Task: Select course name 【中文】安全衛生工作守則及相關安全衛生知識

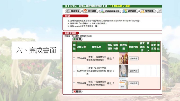Action: tap(96, 71)
